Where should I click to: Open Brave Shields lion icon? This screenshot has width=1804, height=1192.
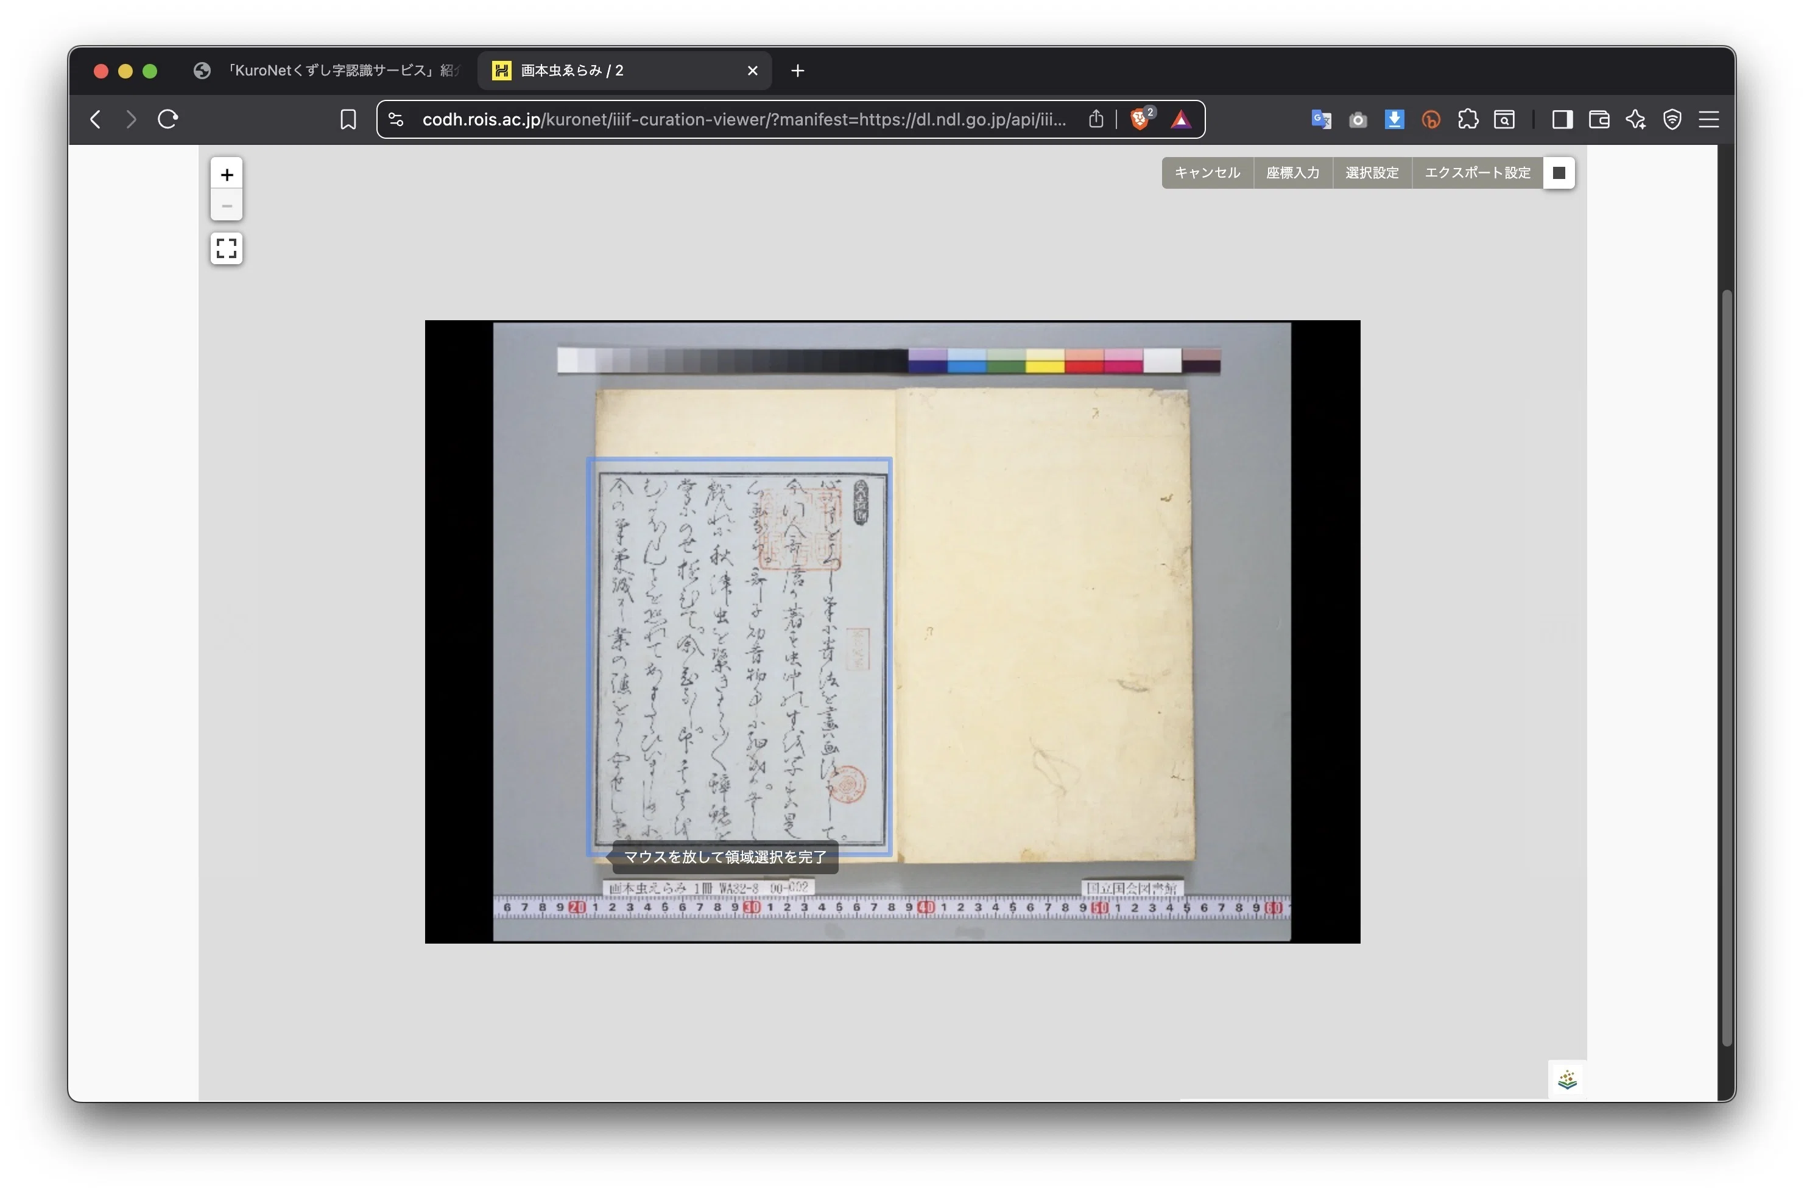(1141, 119)
